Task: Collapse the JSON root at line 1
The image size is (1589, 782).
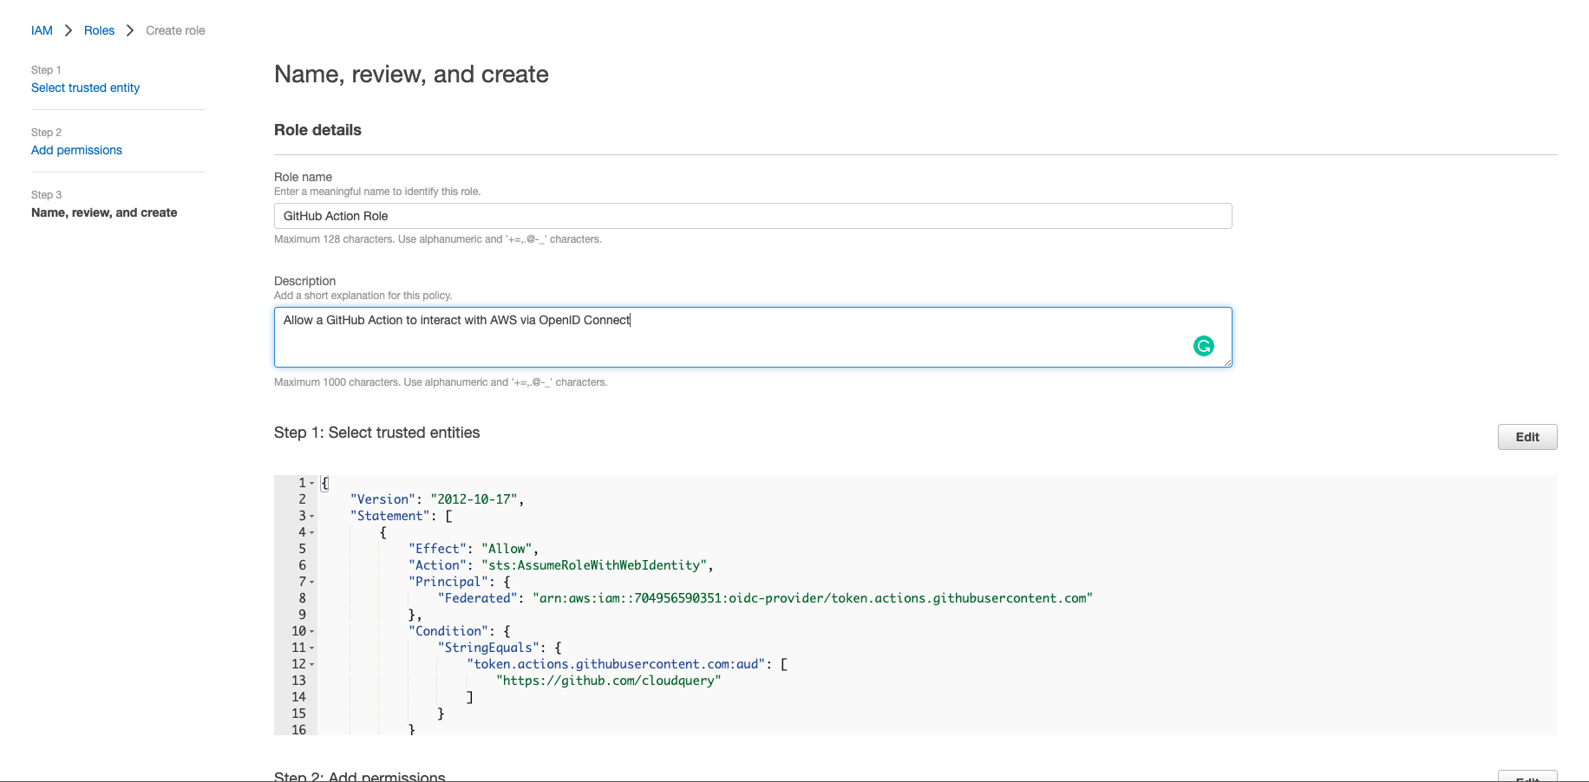Action: click(x=312, y=484)
